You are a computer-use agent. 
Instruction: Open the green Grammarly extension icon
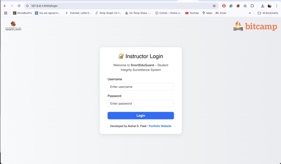pos(231,6)
